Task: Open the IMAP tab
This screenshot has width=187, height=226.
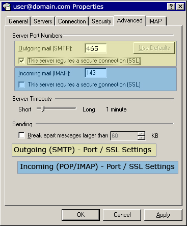Action: pos(155,21)
